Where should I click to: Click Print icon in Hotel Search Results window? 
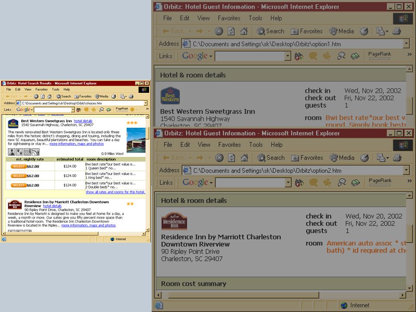(x=131, y=96)
